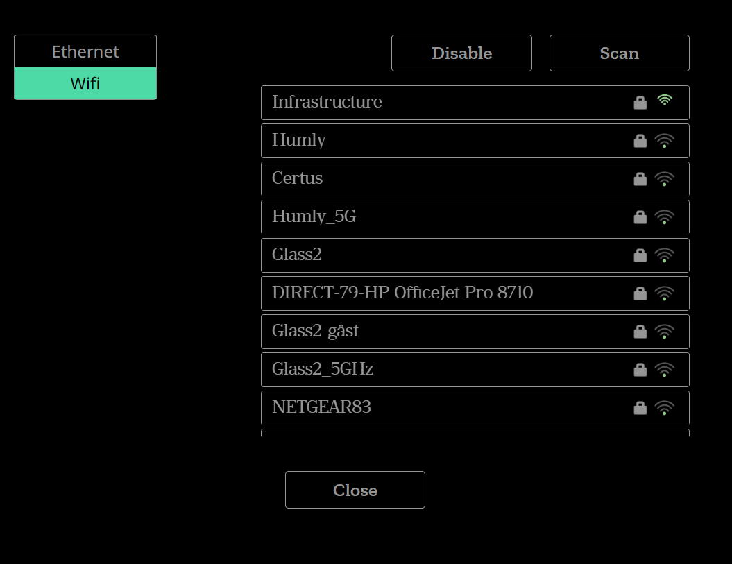Click the wifi signal icon for Glass2_5GHz
This screenshot has width=732, height=564.
[664, 370]
